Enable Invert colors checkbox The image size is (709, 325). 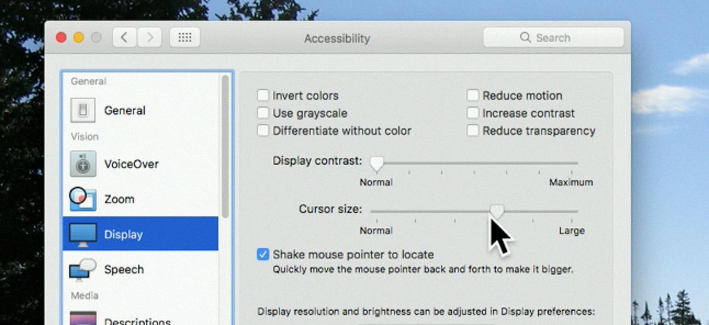[263, 96]
